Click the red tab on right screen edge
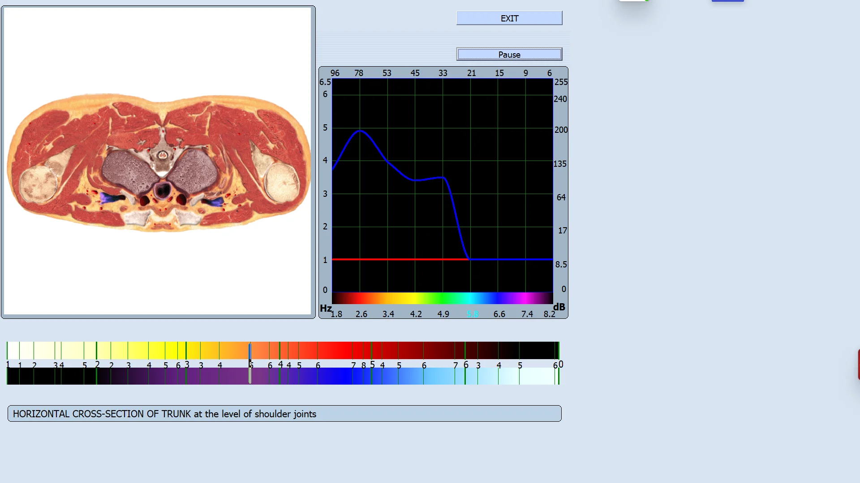 tap(858, 364)
